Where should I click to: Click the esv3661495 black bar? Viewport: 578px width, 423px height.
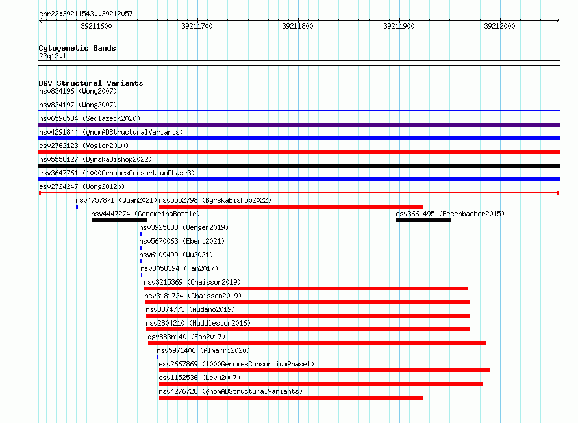click(x=424, y=220)
